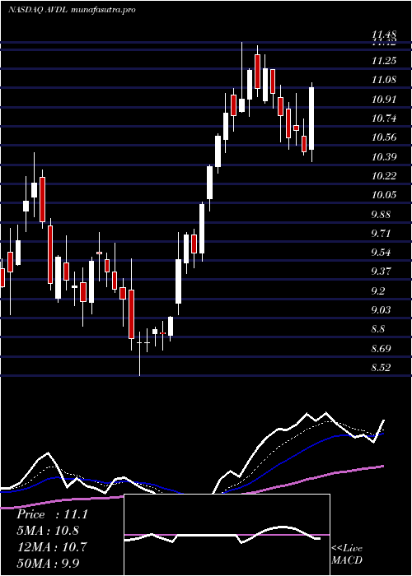
Task: Select the 9.37 price axis label
Action: [382, 272]
